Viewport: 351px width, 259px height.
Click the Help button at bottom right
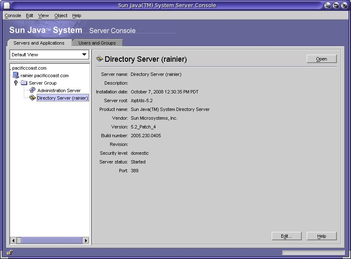[x=321, y=236]
